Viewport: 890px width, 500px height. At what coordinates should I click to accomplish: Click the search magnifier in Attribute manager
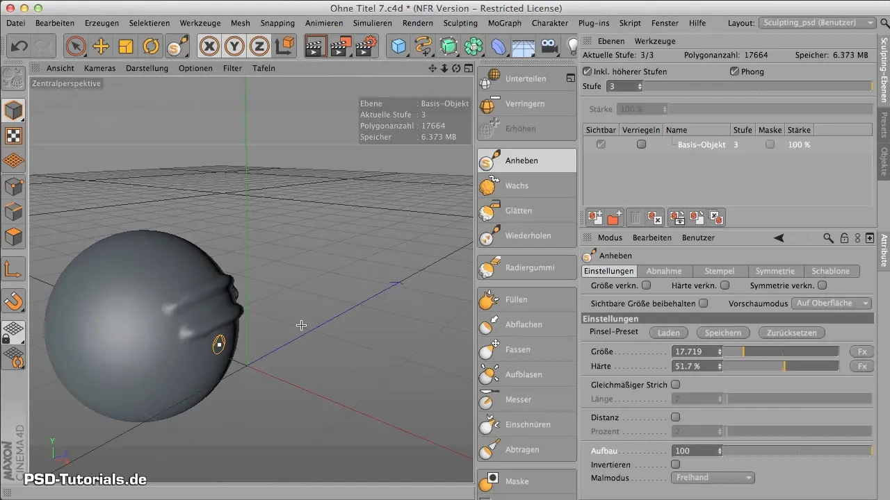click(828, 237)
